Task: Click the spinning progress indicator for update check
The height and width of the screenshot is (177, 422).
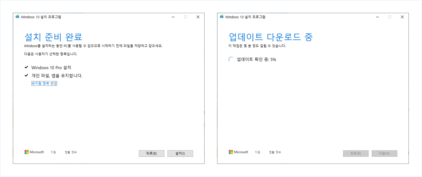Action: point(231,59)
